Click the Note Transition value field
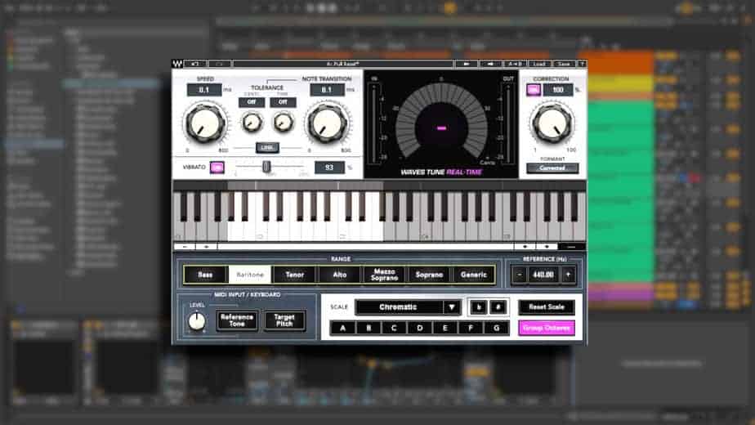This screenshot has width=755, height=425. tap(327, 90)
